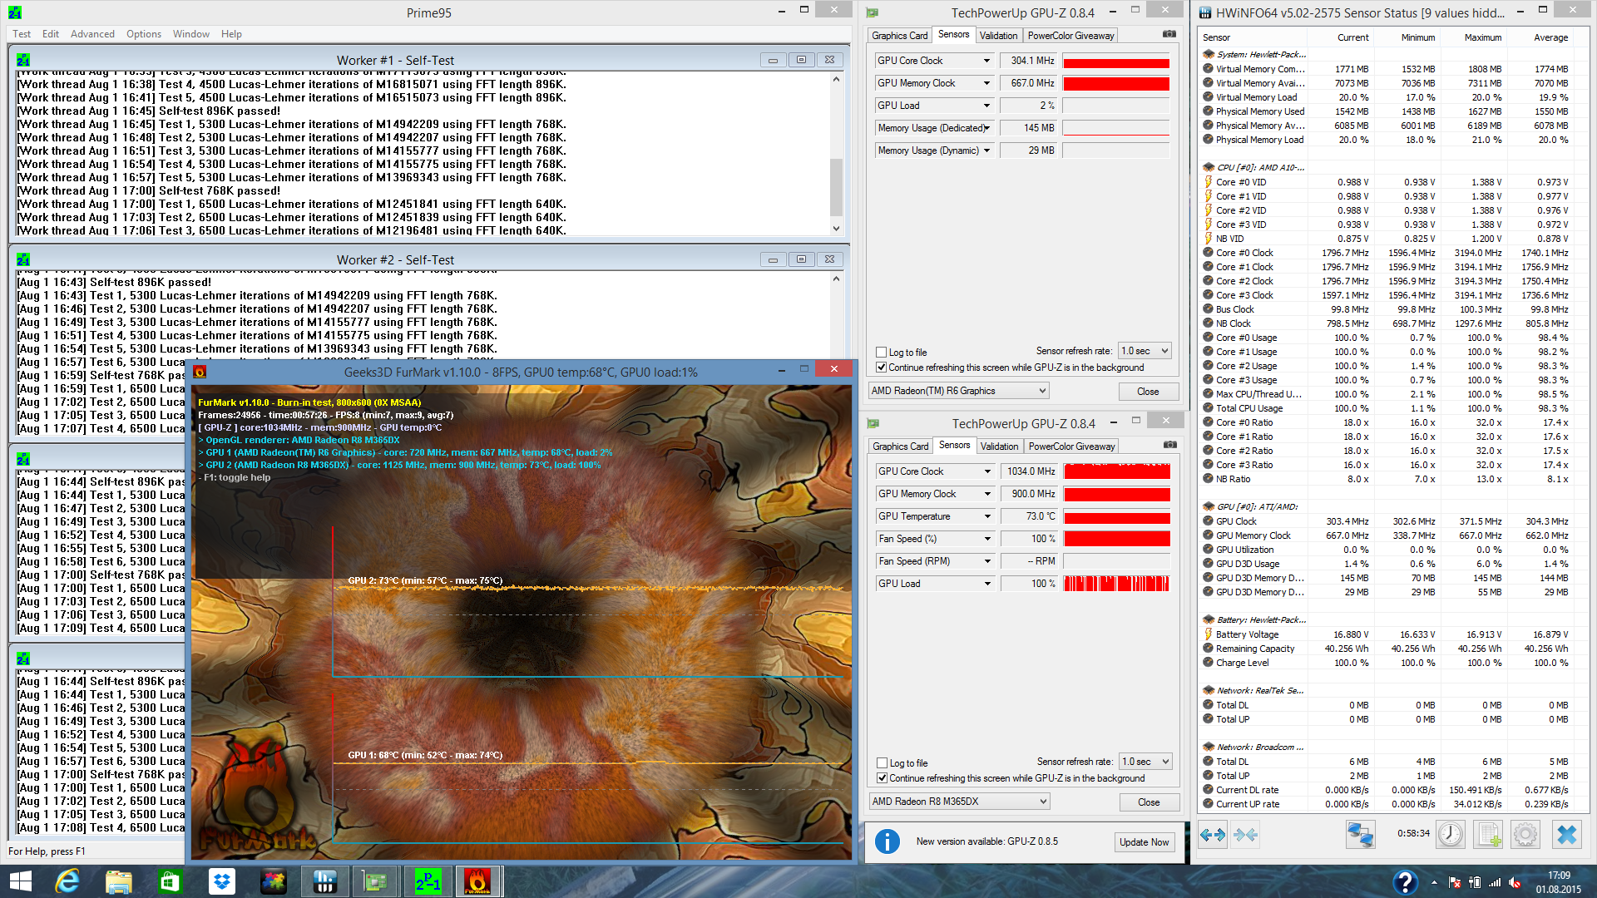Open the Advanced menu in Prime95

(x=92, y=34)
